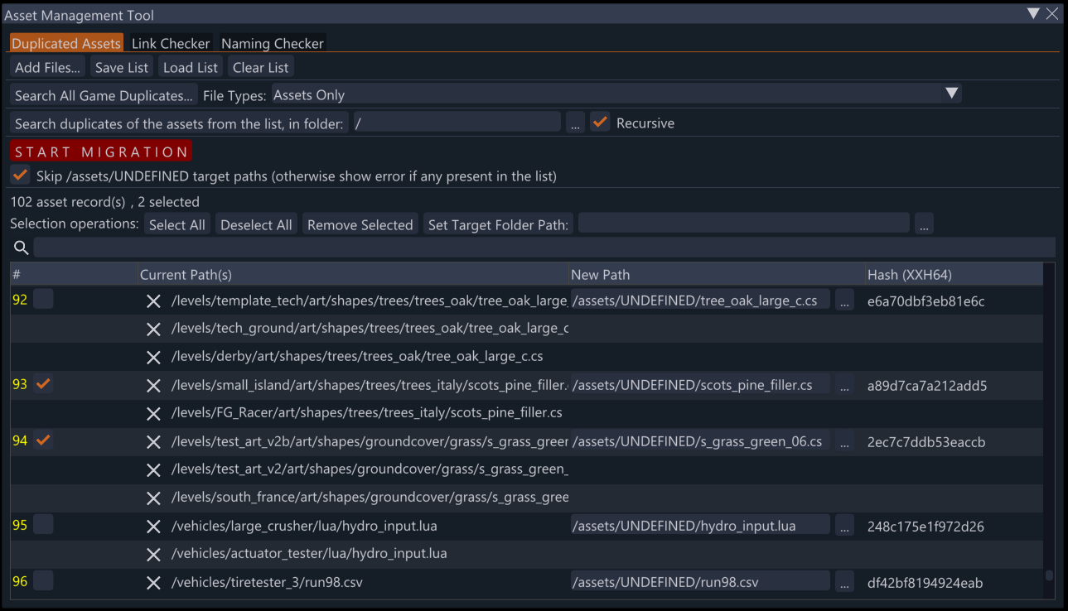
Task: Browse new path for scots_pine_filler.cs
Action: coord(844,386)
